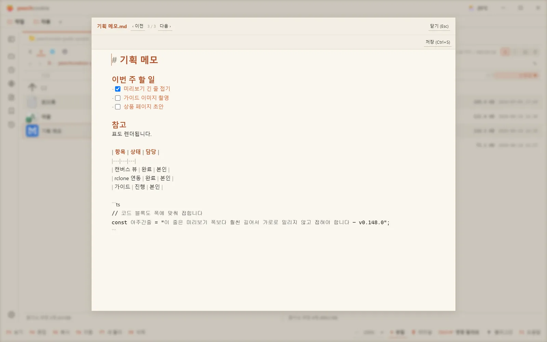Go to previous file with 이전

138,26
